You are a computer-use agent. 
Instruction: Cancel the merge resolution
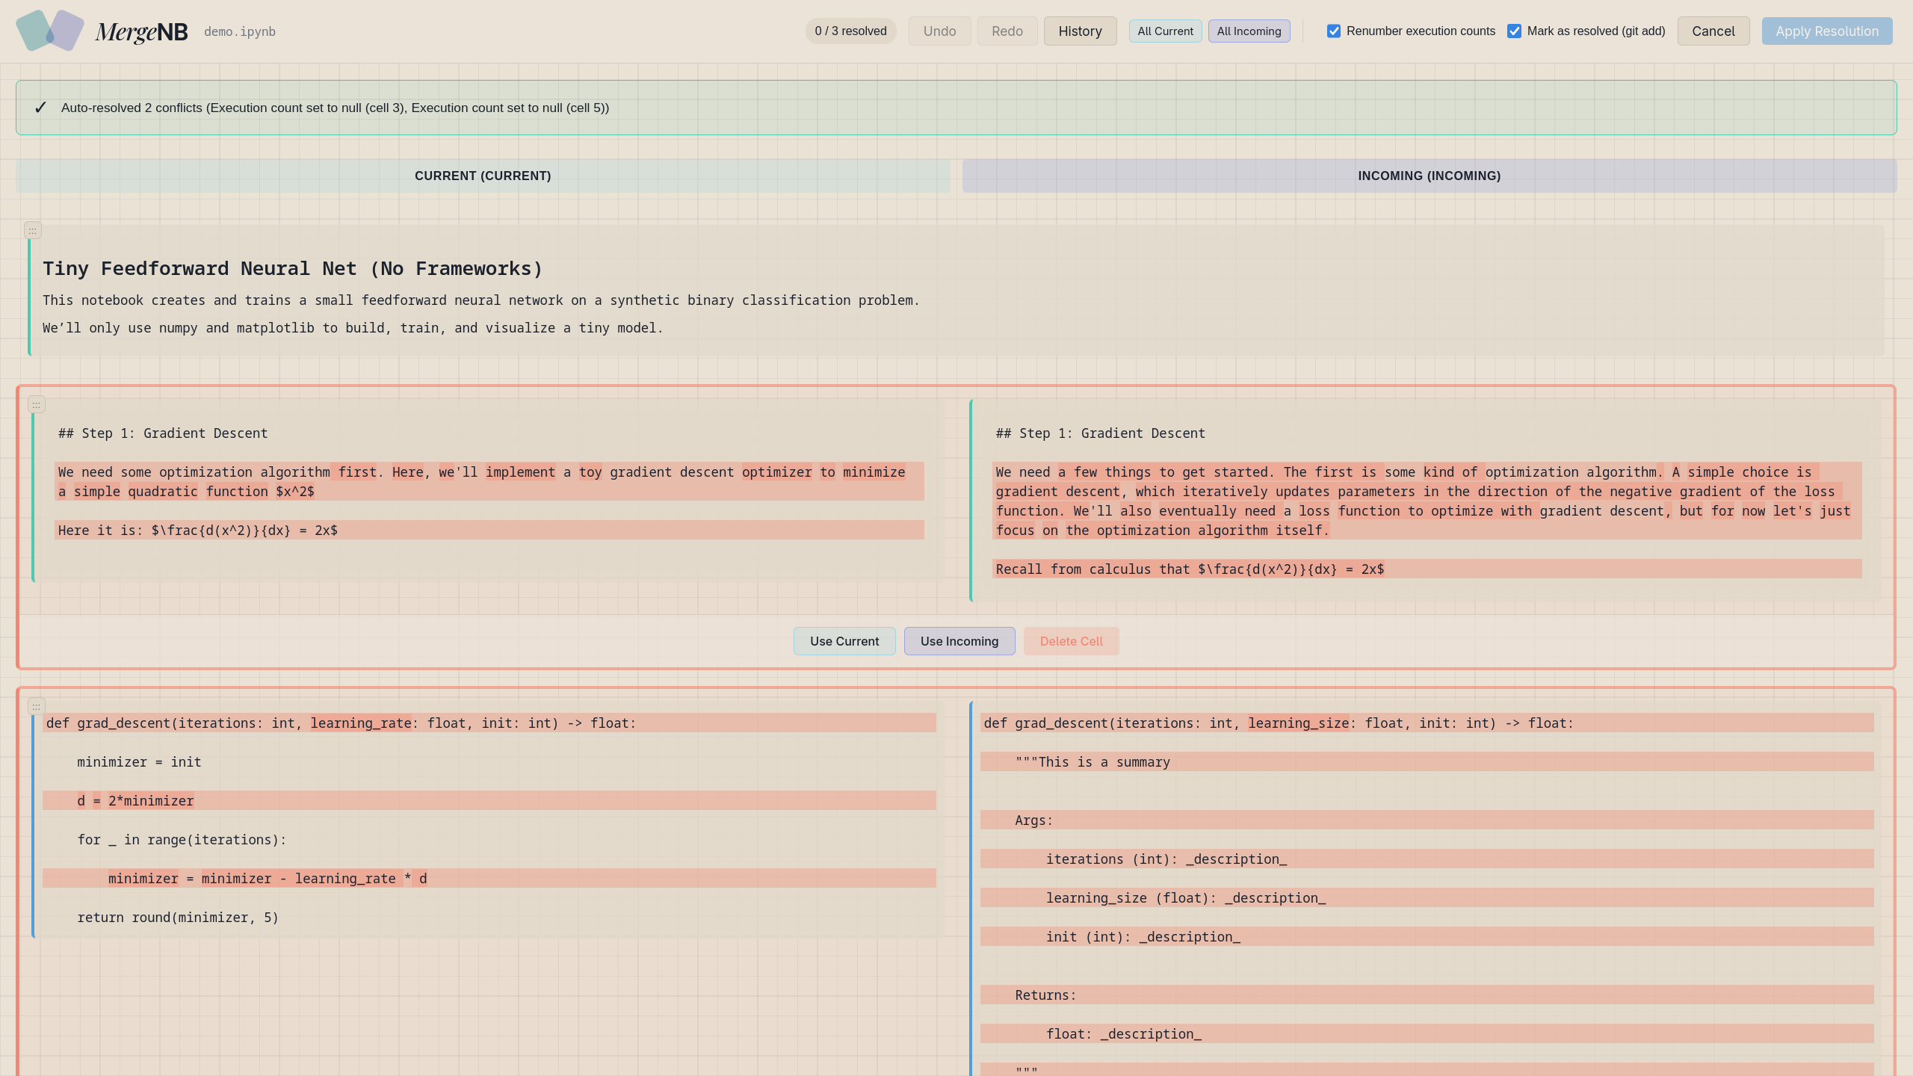click(x=1713, y=31)
